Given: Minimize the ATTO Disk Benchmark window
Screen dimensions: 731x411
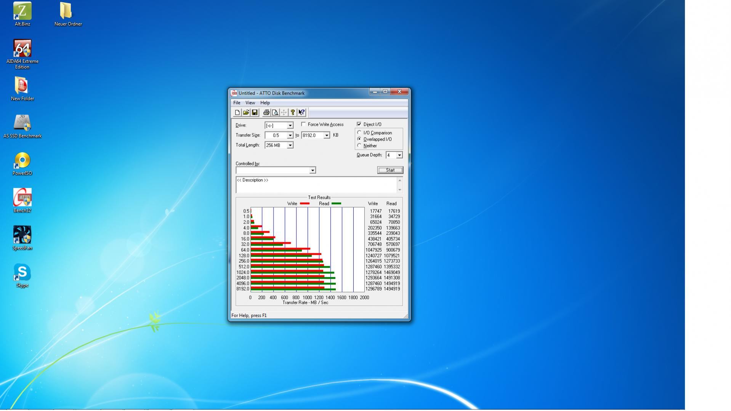Looking at the screenshot, I should 375,92.
